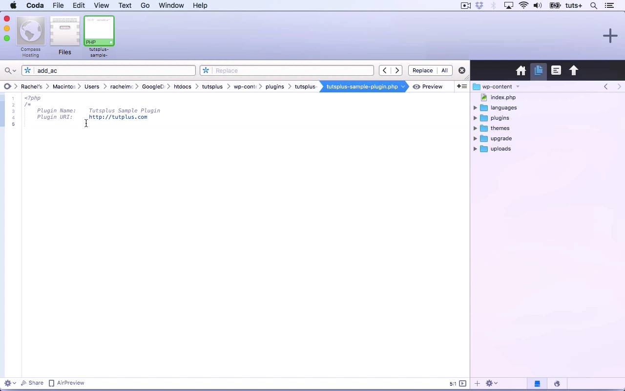Screen dimensions: 625x391
Task: Switch to the Files tab thumbnail
Action: [x=64, y=37]
